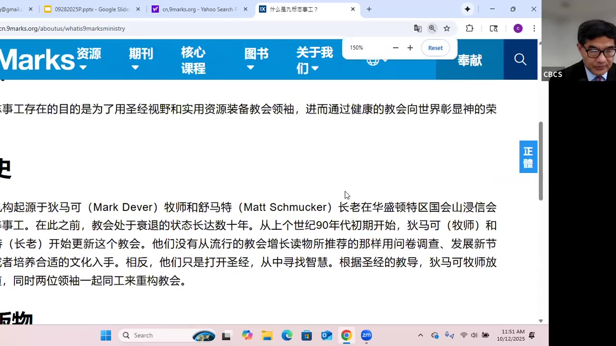This screenshot has width=616, height=346.
Task: Open Chrome's three-dot menu
Action: pos(534,28)
